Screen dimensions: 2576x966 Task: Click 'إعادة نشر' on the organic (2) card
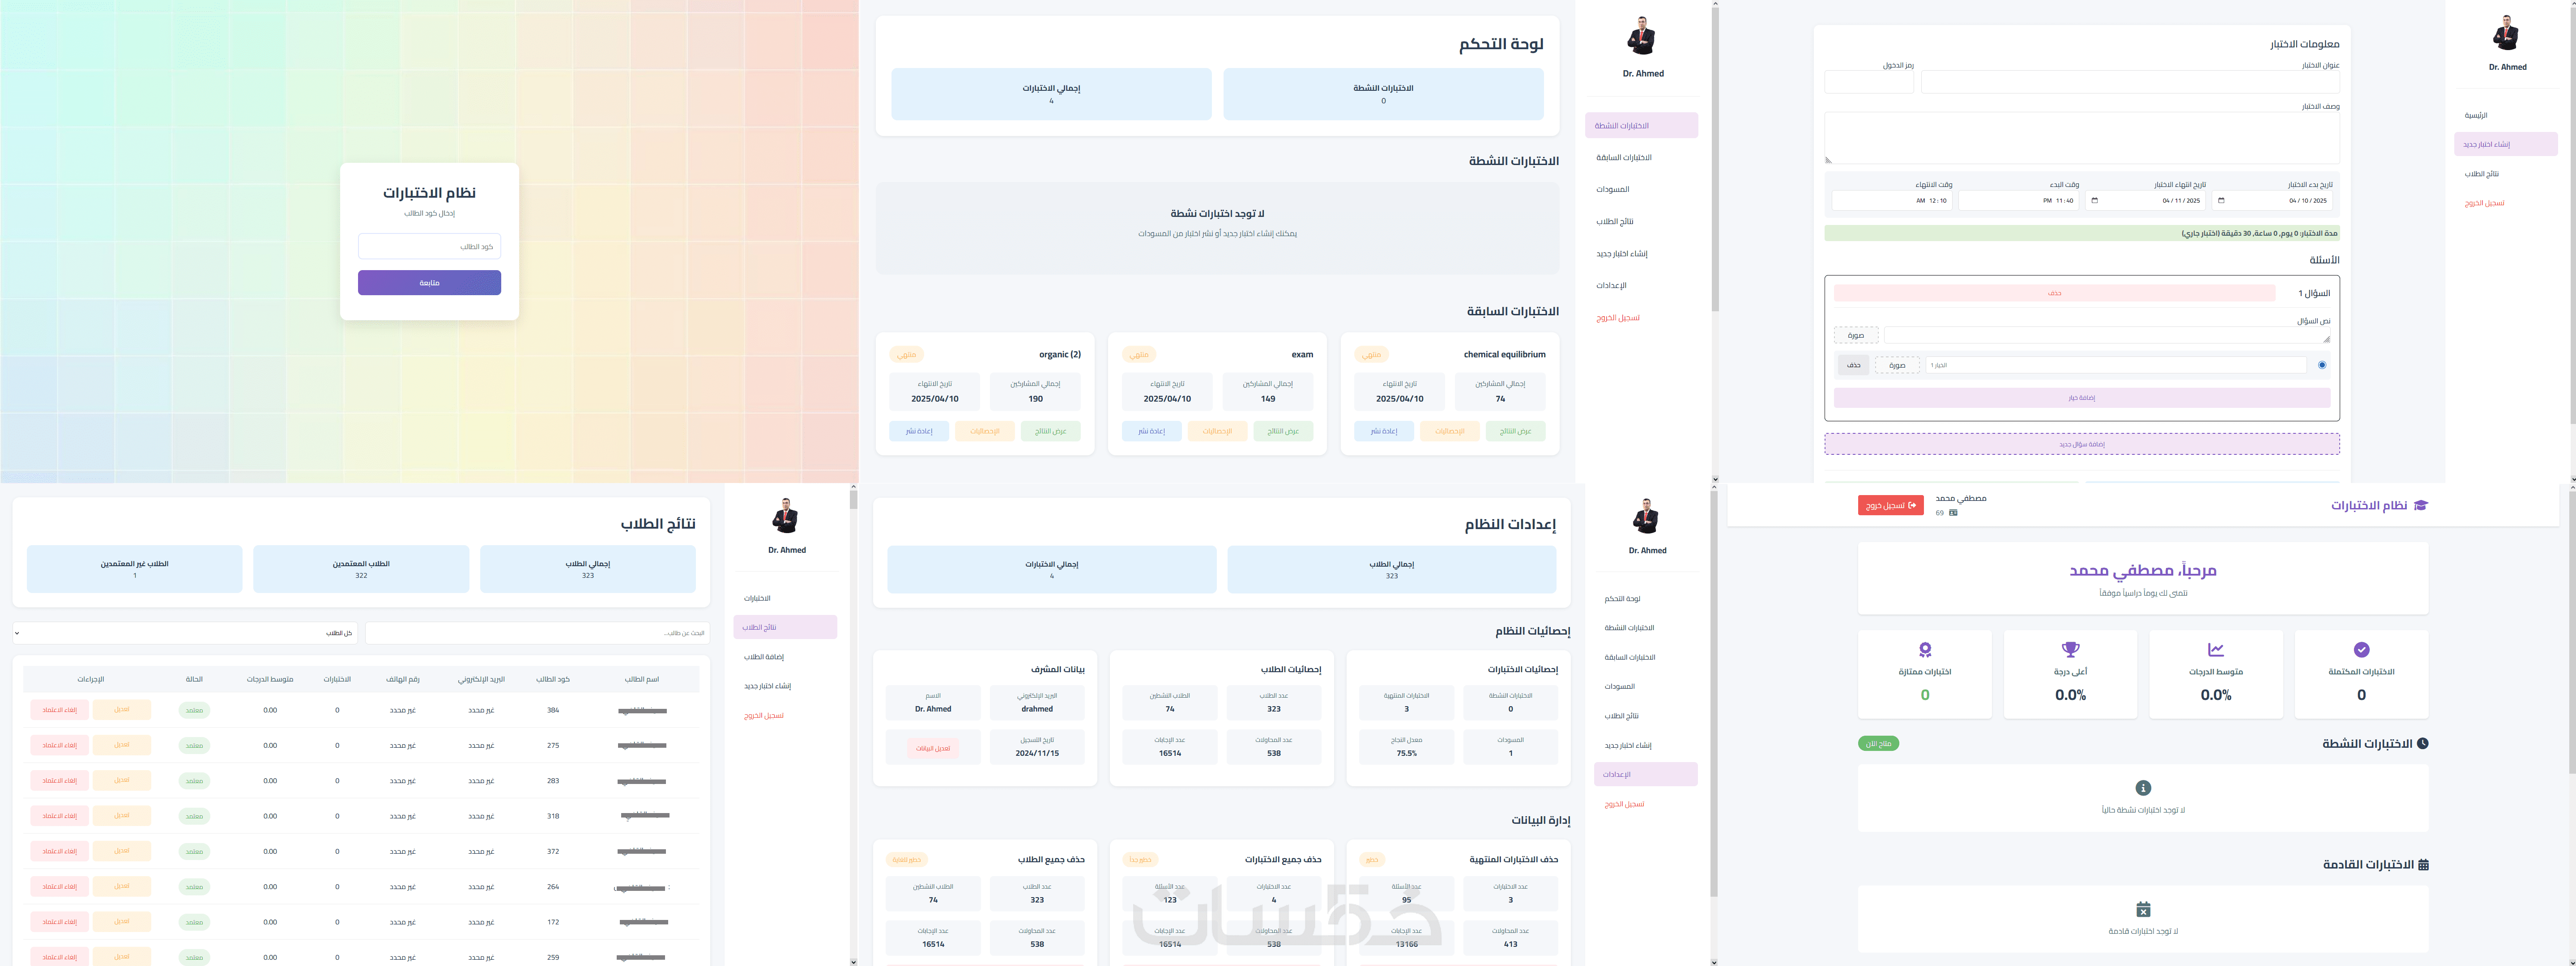tap(919, 432)
